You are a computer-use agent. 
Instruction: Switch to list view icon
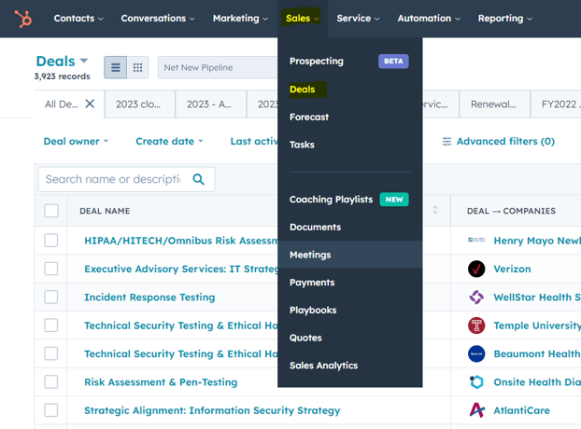[x=116, y=67]
